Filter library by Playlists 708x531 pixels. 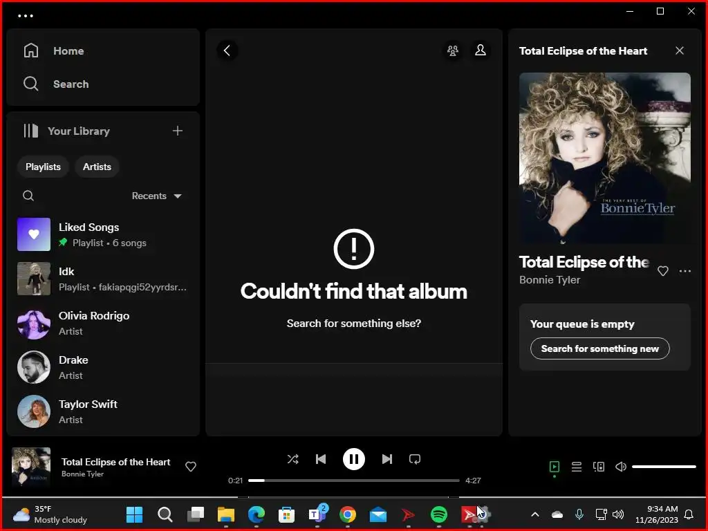(43, 167)
